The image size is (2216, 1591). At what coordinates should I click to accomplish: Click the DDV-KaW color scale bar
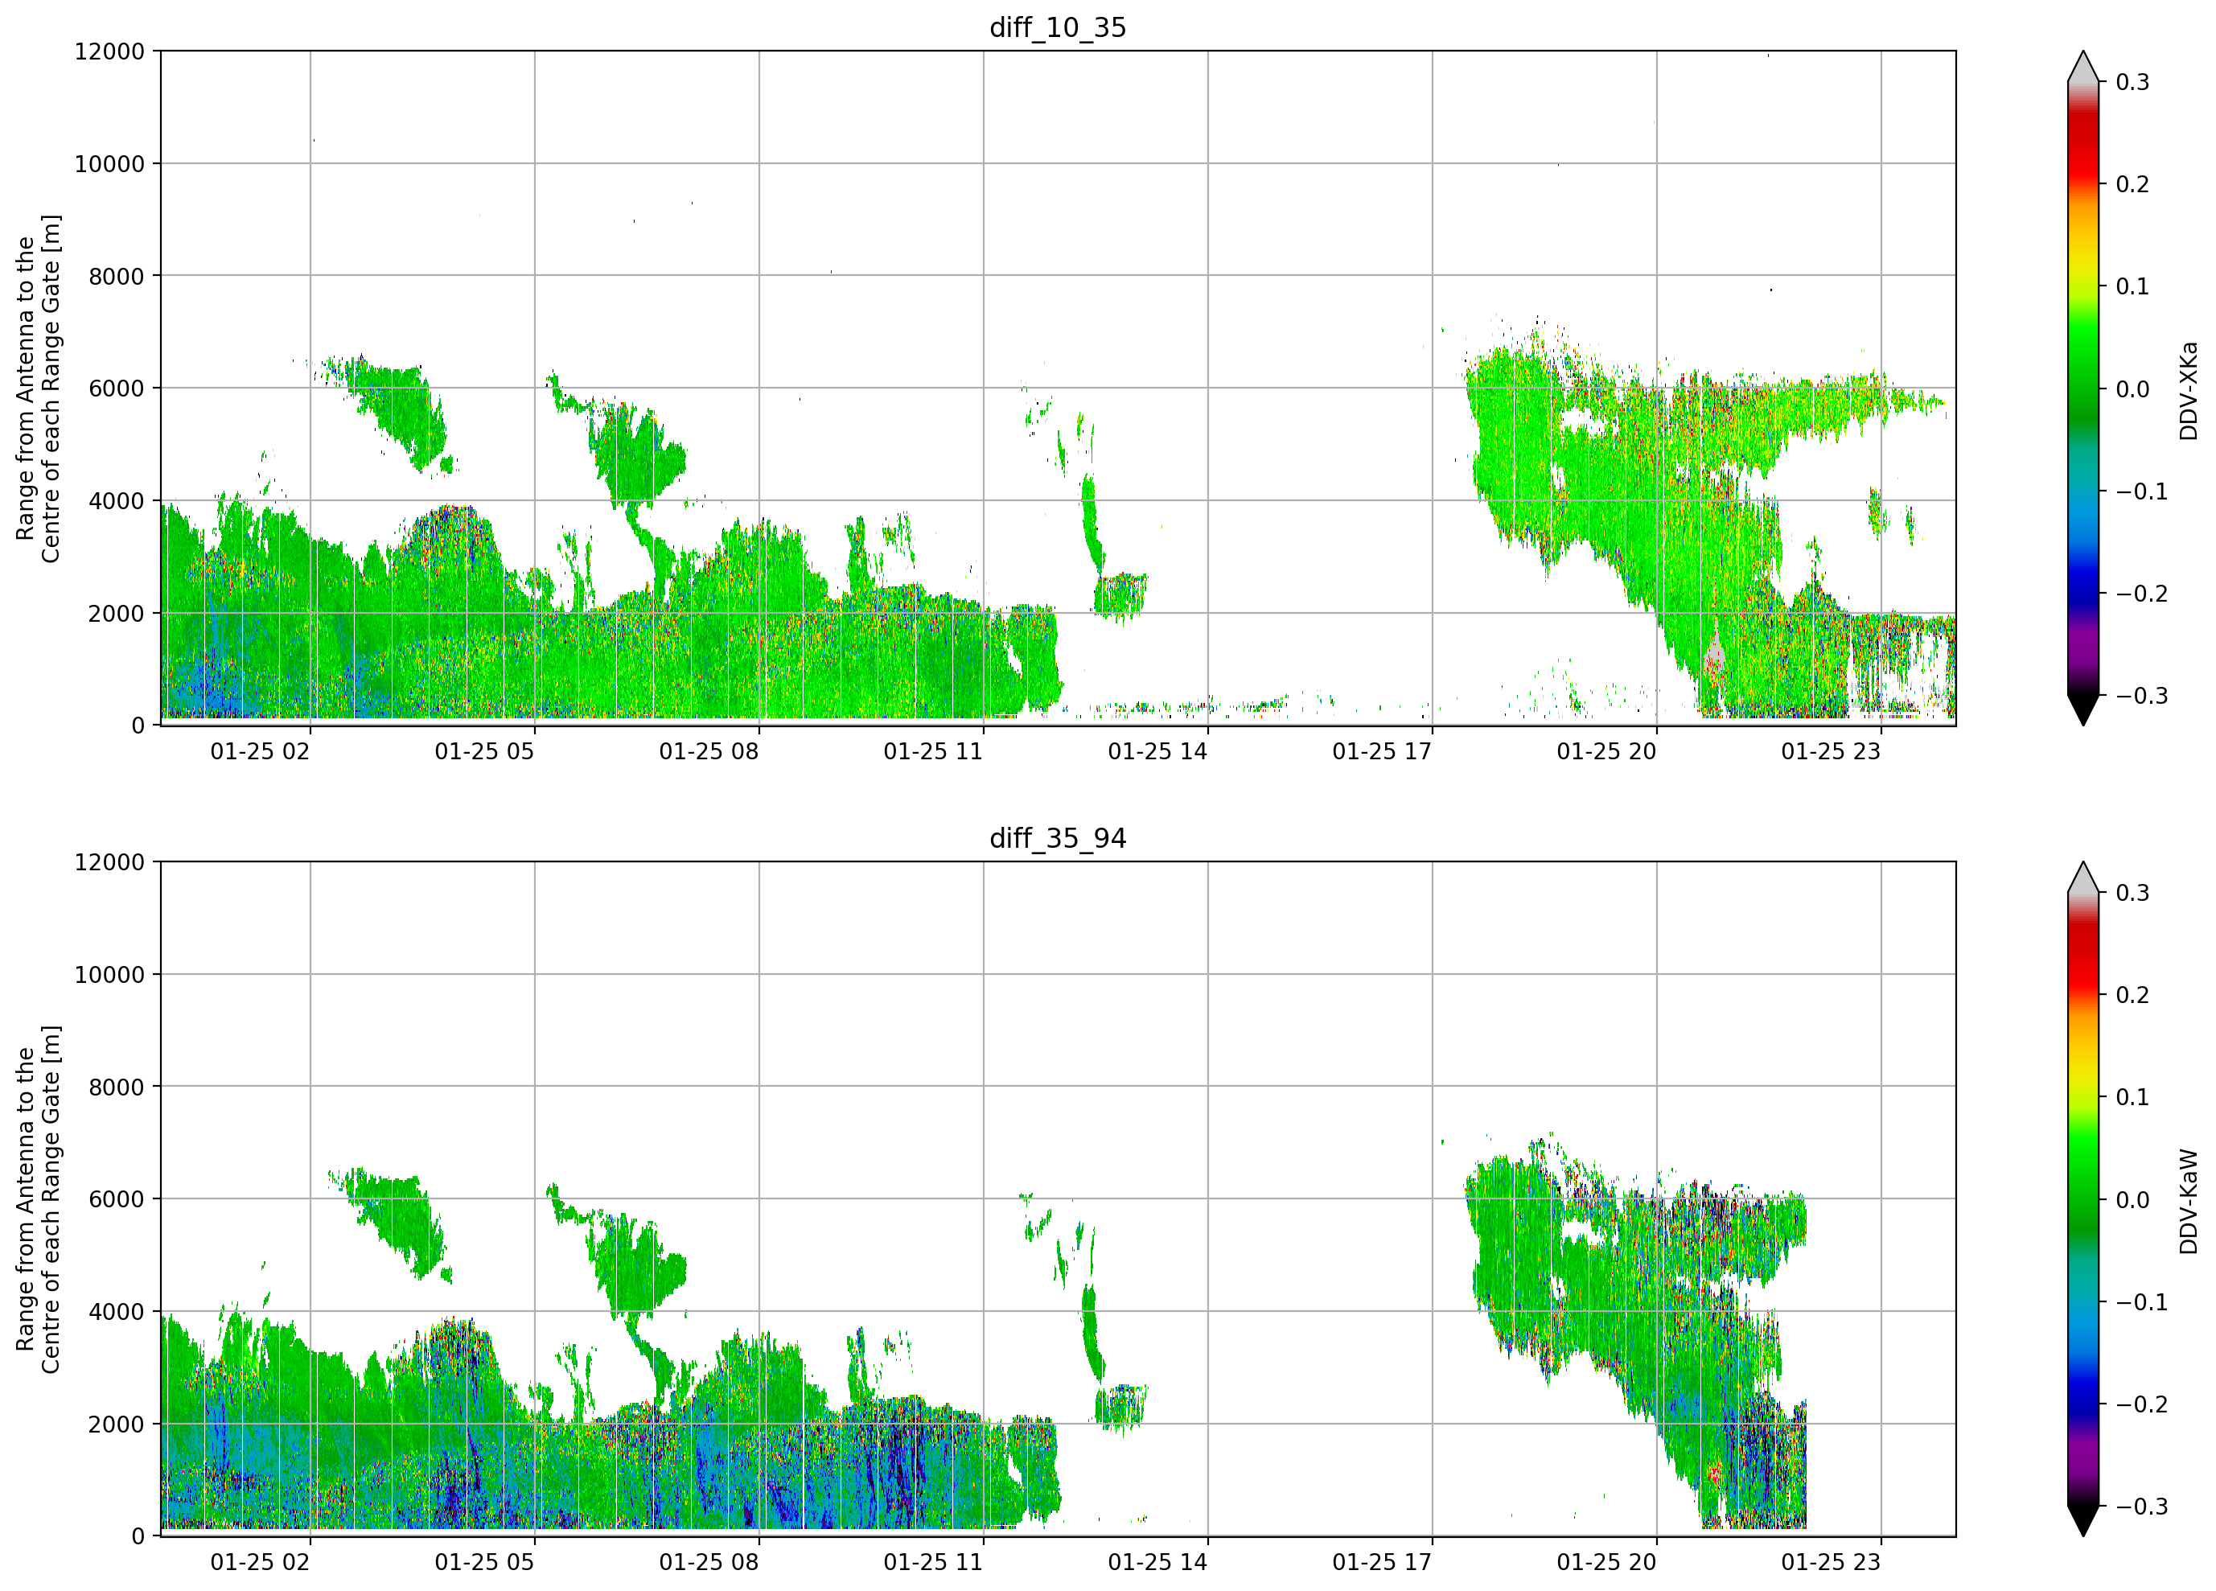click(2082, 1199)
